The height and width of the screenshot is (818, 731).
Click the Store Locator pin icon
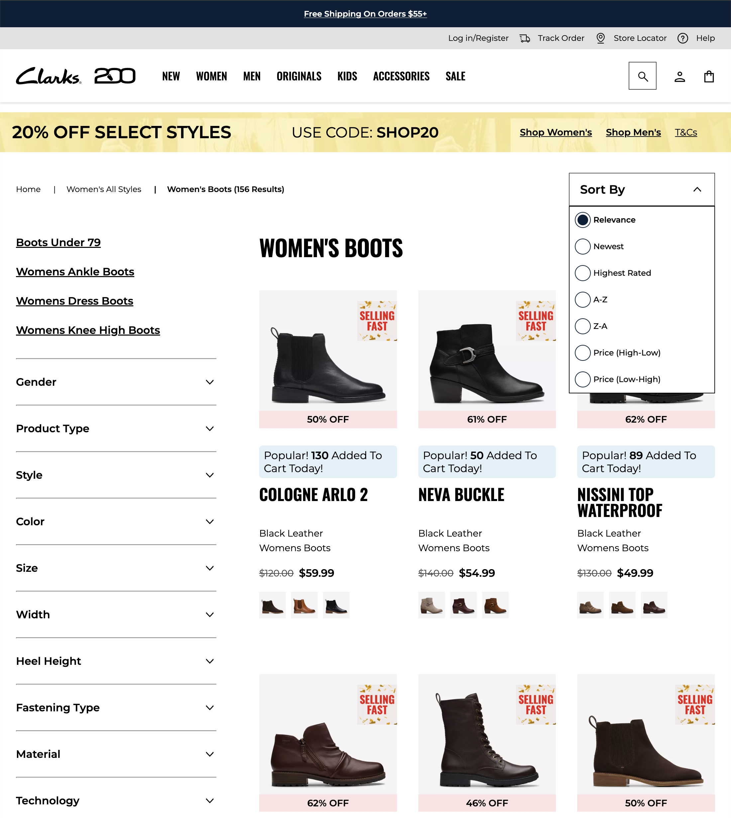(x=600, y=38)
